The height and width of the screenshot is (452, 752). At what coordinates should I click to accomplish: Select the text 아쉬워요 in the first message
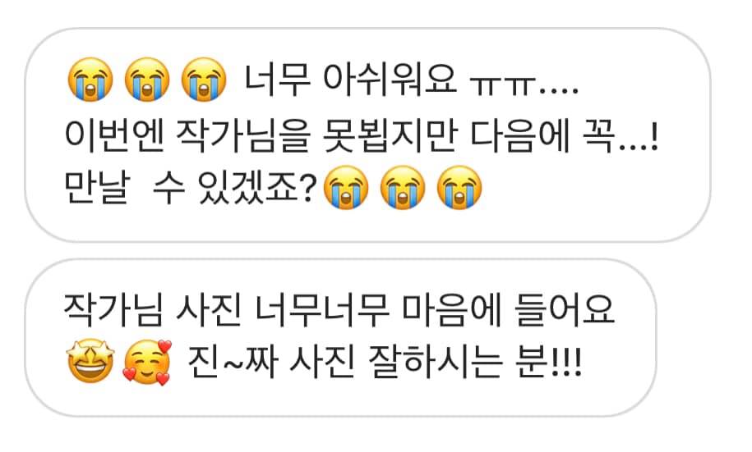click(390, 79)
